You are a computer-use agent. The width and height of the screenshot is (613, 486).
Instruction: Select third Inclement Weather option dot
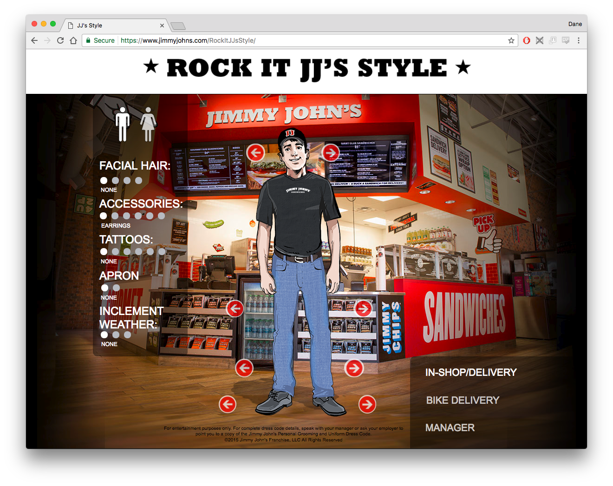point(127,335)
